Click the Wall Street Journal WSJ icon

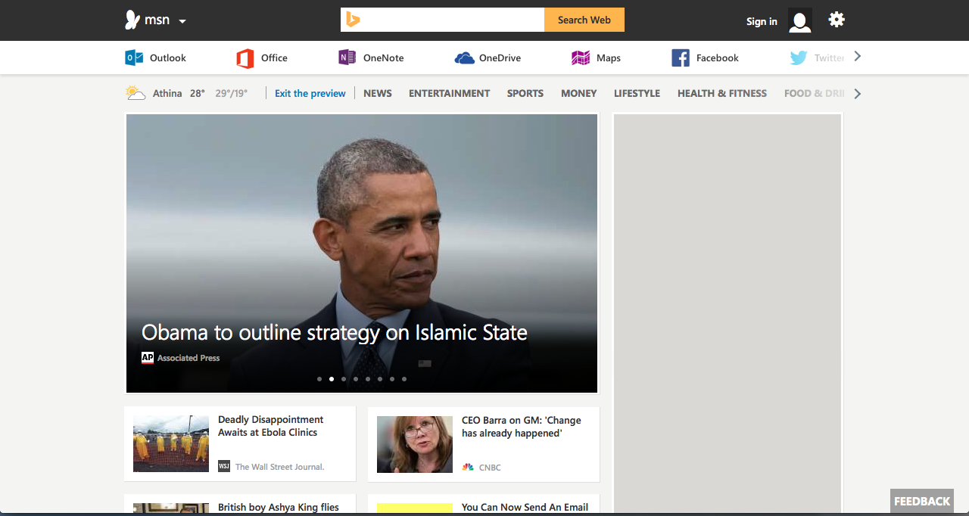coord(224,466)
